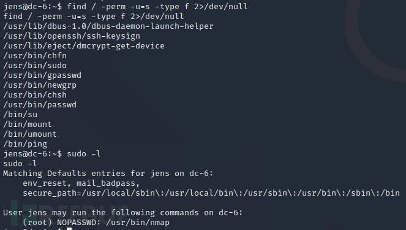Click the dbus-daemon-launch-helper path
Screen dimensions: 406x230
(x=108, y=26)
